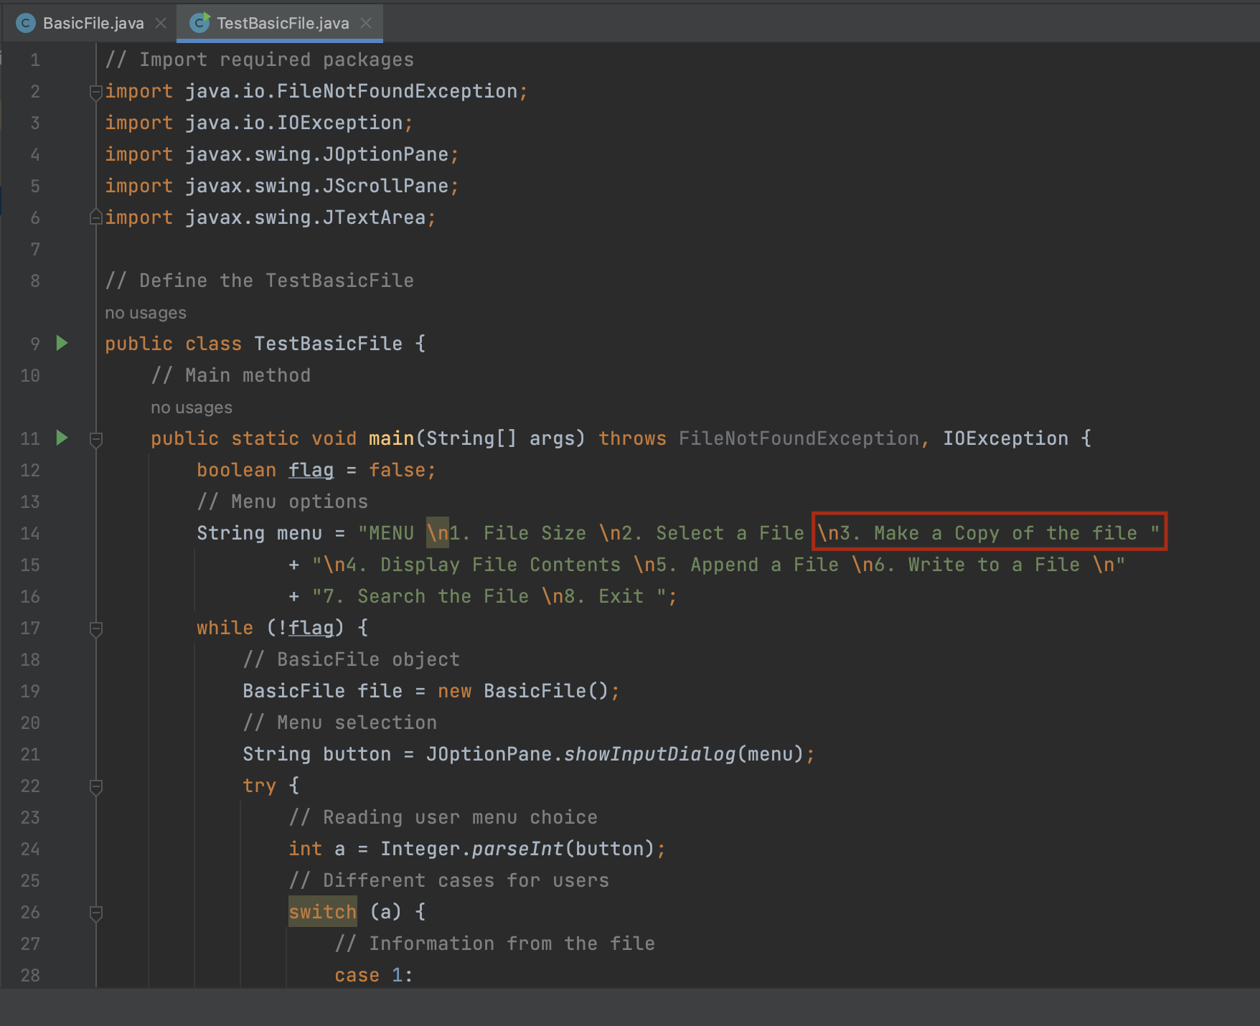Open 'no usages' hint above main method
Image resolution: width=1260 pixels, height=1026 pixels.
coord(191,407)
